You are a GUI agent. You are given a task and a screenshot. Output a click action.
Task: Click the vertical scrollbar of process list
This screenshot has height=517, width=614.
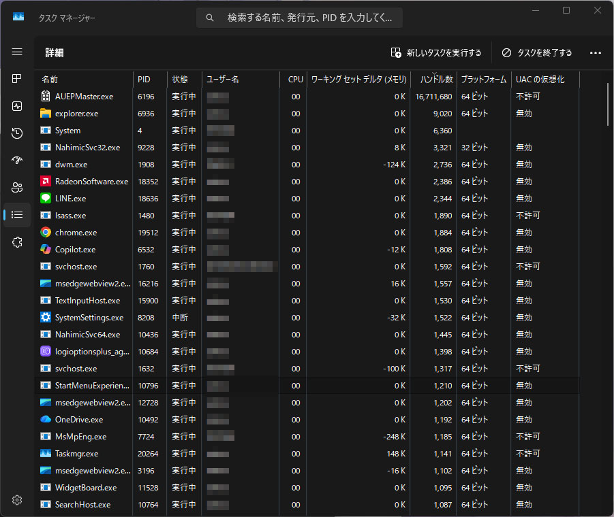tap(607, 104)
